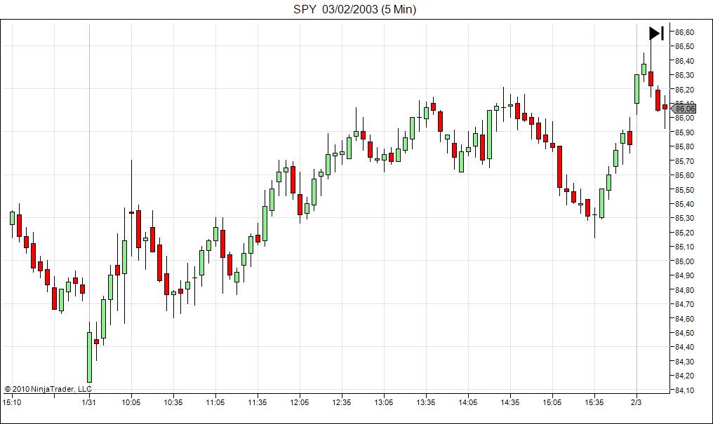Screen dimensions: 713x424
Task: Click the 84,60 price axis label
Action: (x=684, y=319)
